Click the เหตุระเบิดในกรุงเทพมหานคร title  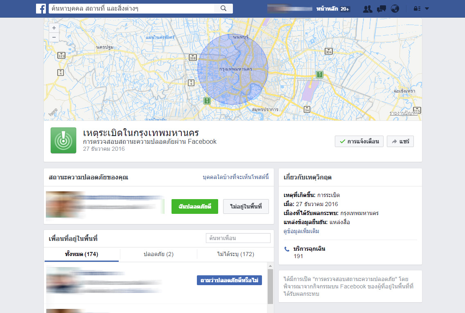tap(141, 133)
